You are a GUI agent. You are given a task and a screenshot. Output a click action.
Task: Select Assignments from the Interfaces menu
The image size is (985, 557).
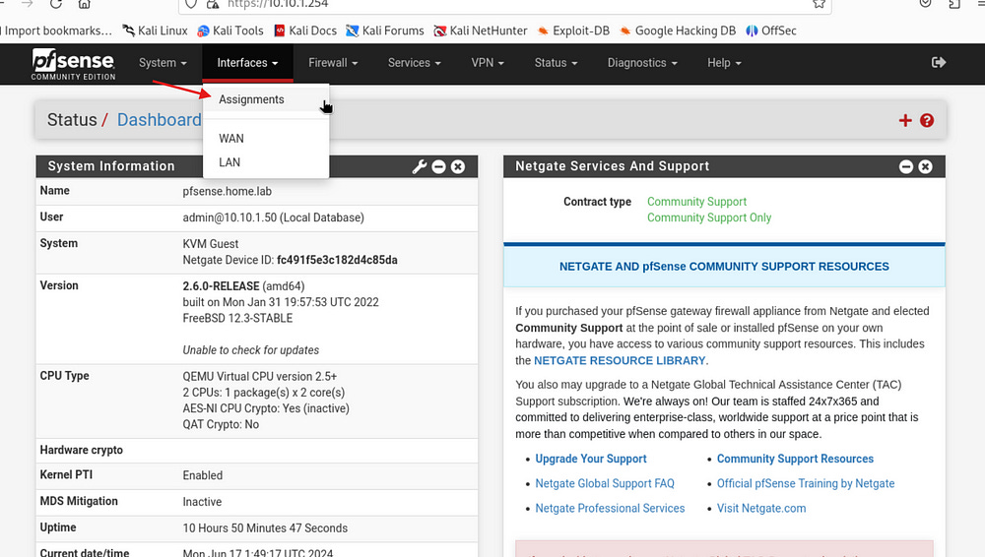click(x=266, y=99)
